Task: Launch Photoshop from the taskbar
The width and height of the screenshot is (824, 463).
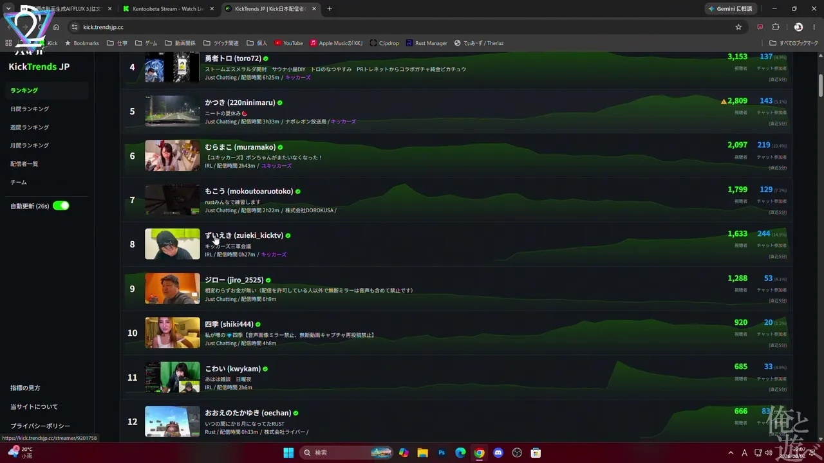Action: click(x=442, y=453)
